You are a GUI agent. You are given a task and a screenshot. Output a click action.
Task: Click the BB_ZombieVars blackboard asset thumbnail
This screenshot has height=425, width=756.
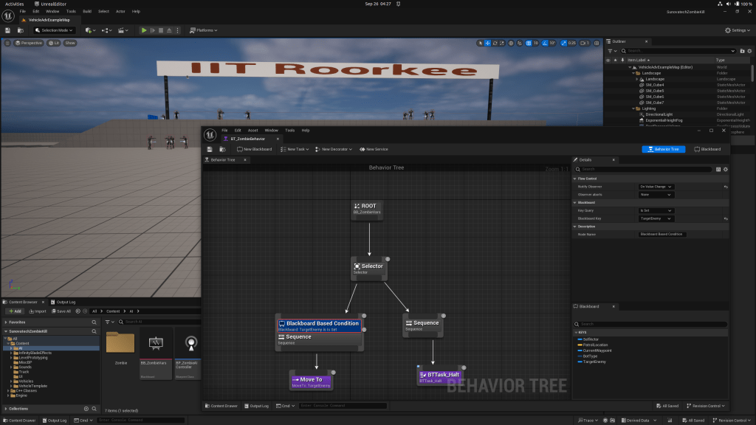point(156,343)
